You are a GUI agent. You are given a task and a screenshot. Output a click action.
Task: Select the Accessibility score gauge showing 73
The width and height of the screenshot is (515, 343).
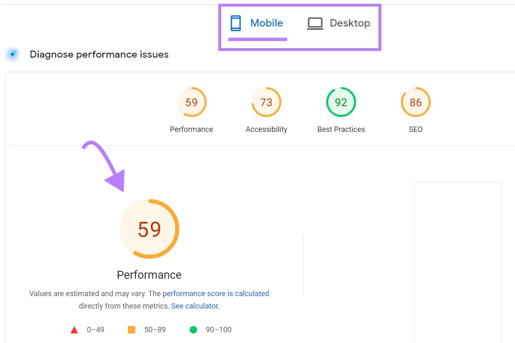coord(266,102)
